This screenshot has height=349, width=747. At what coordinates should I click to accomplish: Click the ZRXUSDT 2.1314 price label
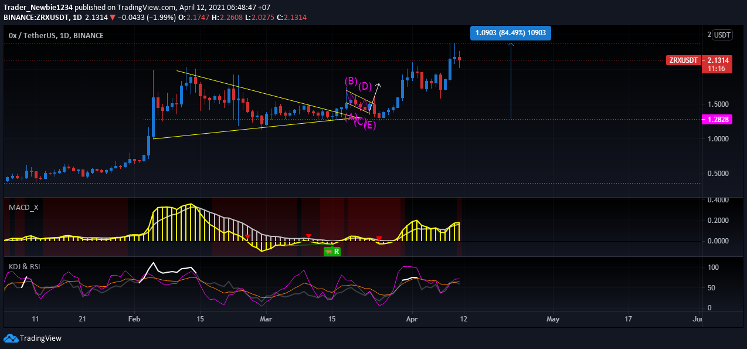(x=699, y=60)
